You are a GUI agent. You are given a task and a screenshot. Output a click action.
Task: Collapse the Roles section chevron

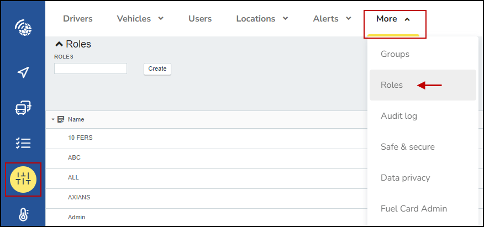(59, 44)
